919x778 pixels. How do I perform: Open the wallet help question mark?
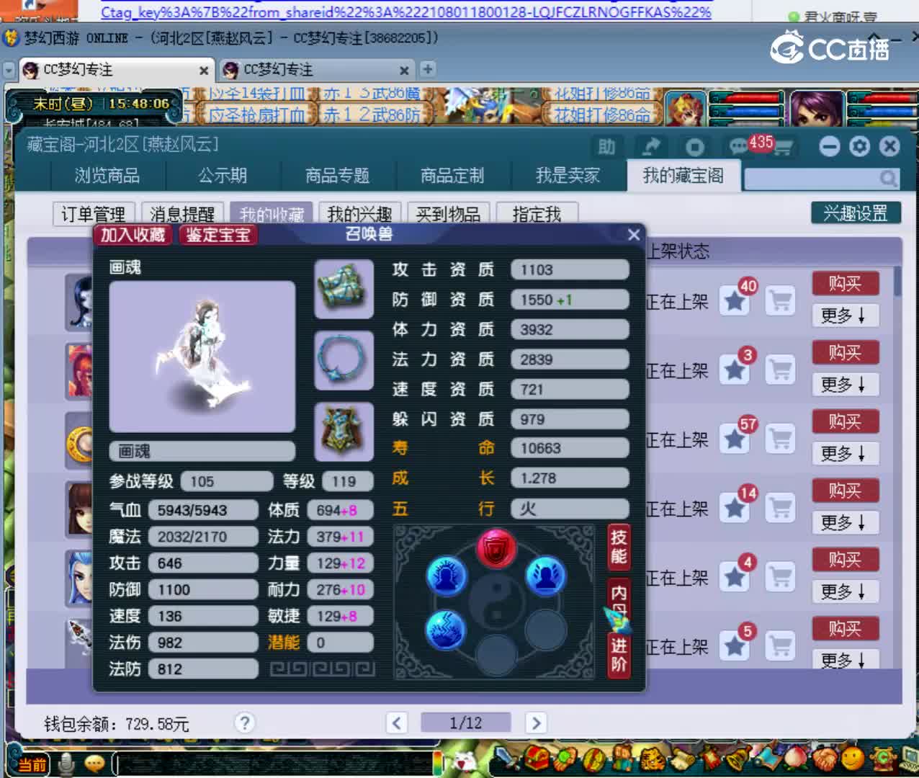[245, 723]
